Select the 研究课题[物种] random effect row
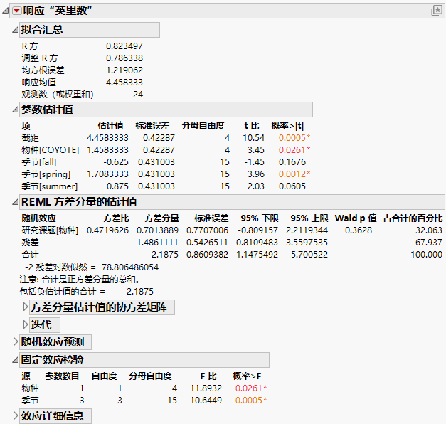Screen dimensions: 446x424 click(x=232, y=230)
